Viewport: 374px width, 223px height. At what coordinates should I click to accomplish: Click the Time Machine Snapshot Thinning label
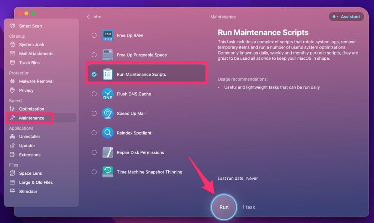click(x=149, y=172)
